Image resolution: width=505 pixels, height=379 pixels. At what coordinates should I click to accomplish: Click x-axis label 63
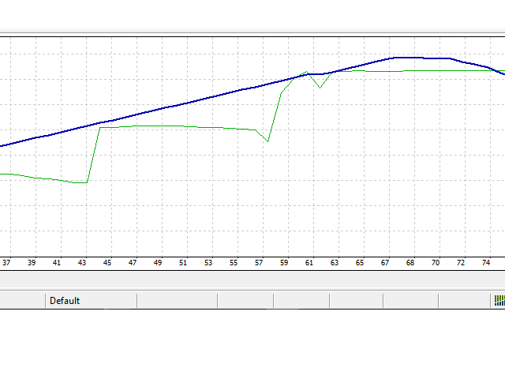pyautogui.click(x=335, y=263)
